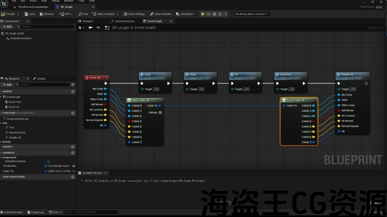The height and width of the screenshot is (217, 387).
Task: Click the Browse toolbar icon
Action: coord(42,14)
